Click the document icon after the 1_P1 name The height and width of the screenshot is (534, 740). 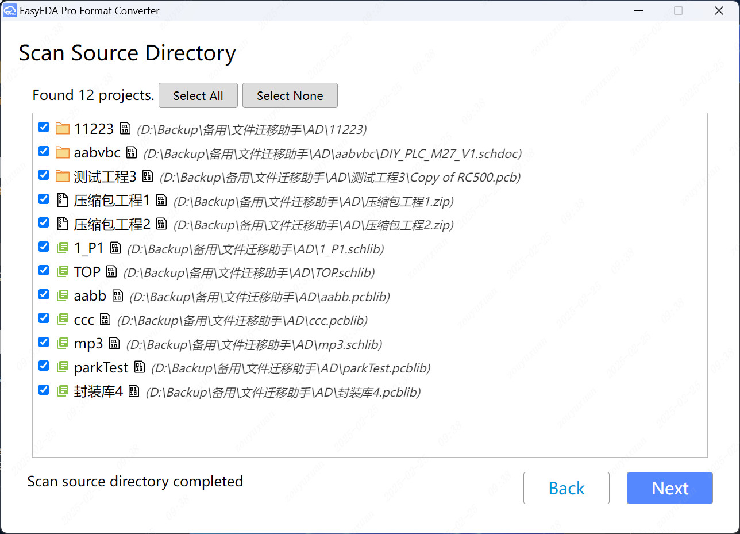pos(115,248)
